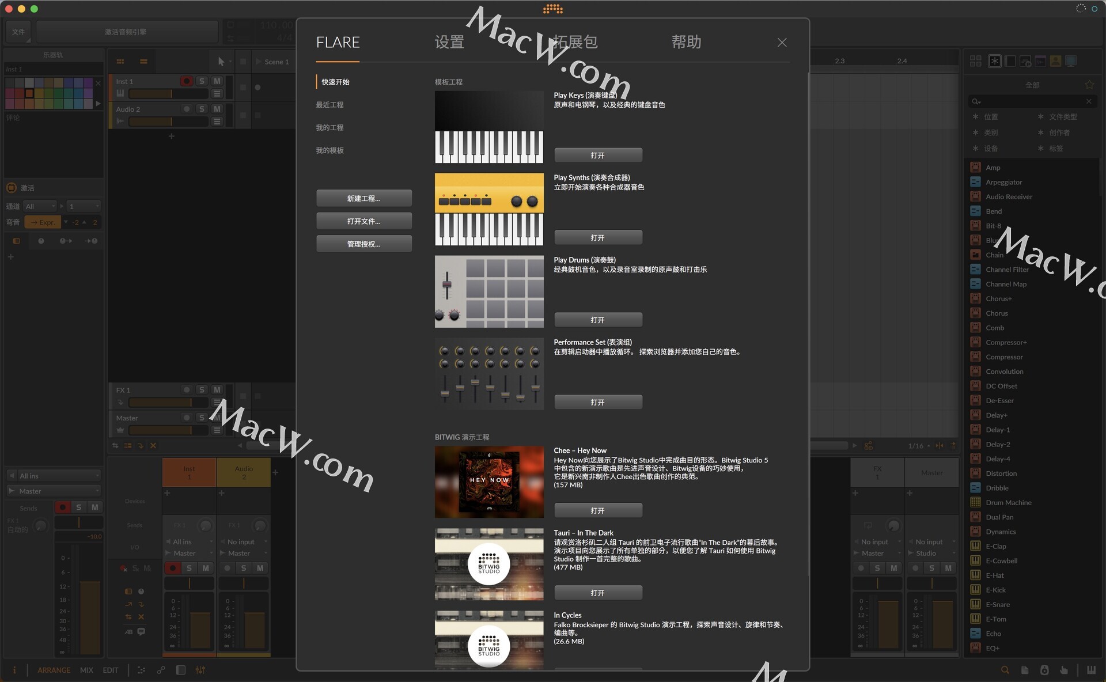Pick the orange color swatch in track inspector
Screen dimensions: 1106x682
click(x=29, y=93)
